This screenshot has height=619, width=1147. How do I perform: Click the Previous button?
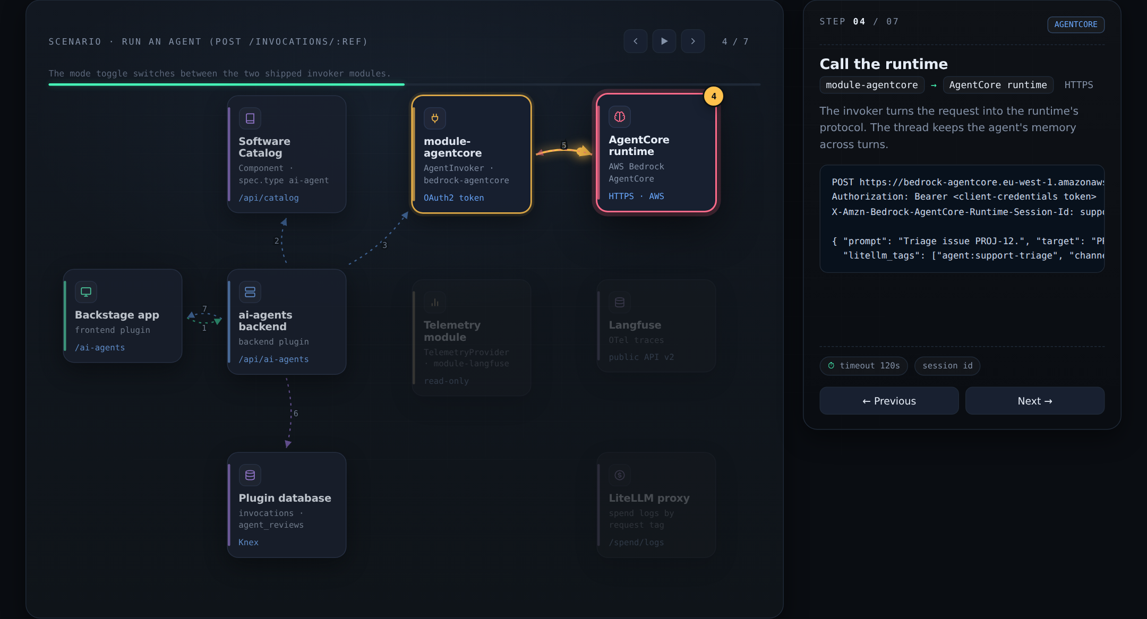pyautogui.click(x=889, y=401)
